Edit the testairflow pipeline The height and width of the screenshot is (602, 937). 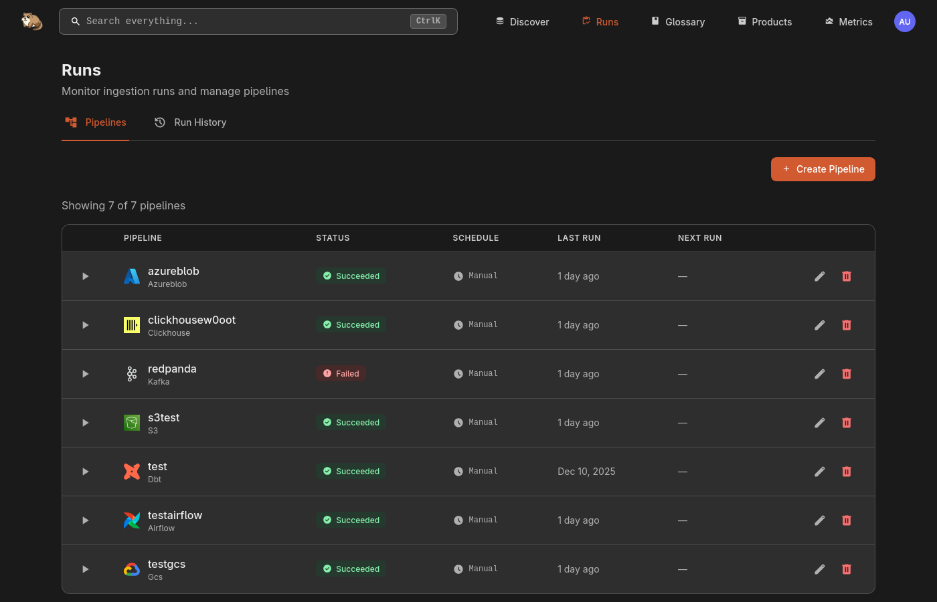tap(819, 520)
